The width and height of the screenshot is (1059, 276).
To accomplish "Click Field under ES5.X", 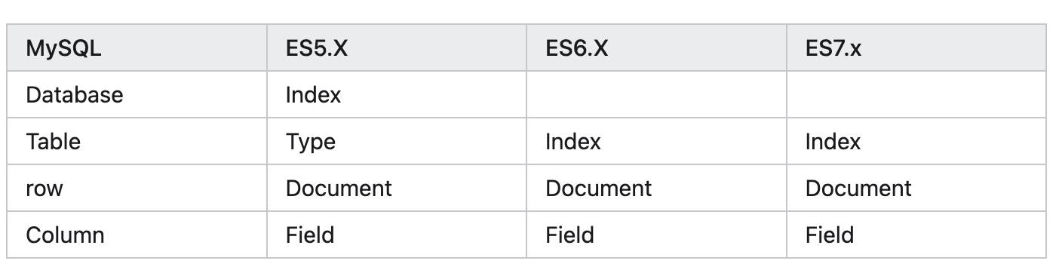I will click(x=397, y=235).
